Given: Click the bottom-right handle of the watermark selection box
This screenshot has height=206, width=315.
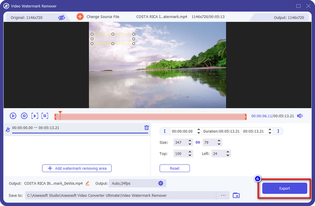Looking at the screenshot, I should [x=134, y=43].
